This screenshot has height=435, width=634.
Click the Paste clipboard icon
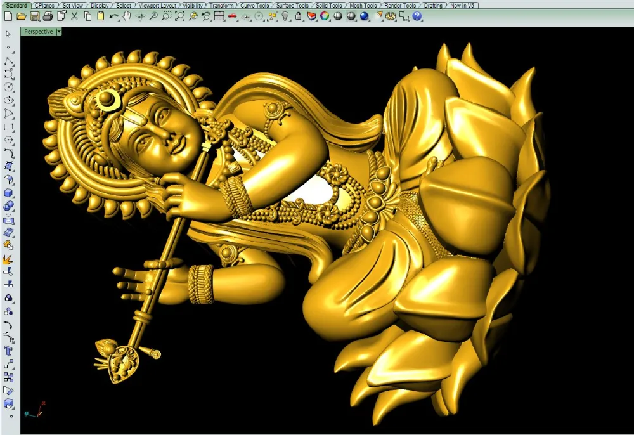[101, 16]
